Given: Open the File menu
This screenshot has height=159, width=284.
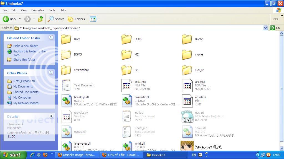Looking at the screenshot, I should coord(5,10).
